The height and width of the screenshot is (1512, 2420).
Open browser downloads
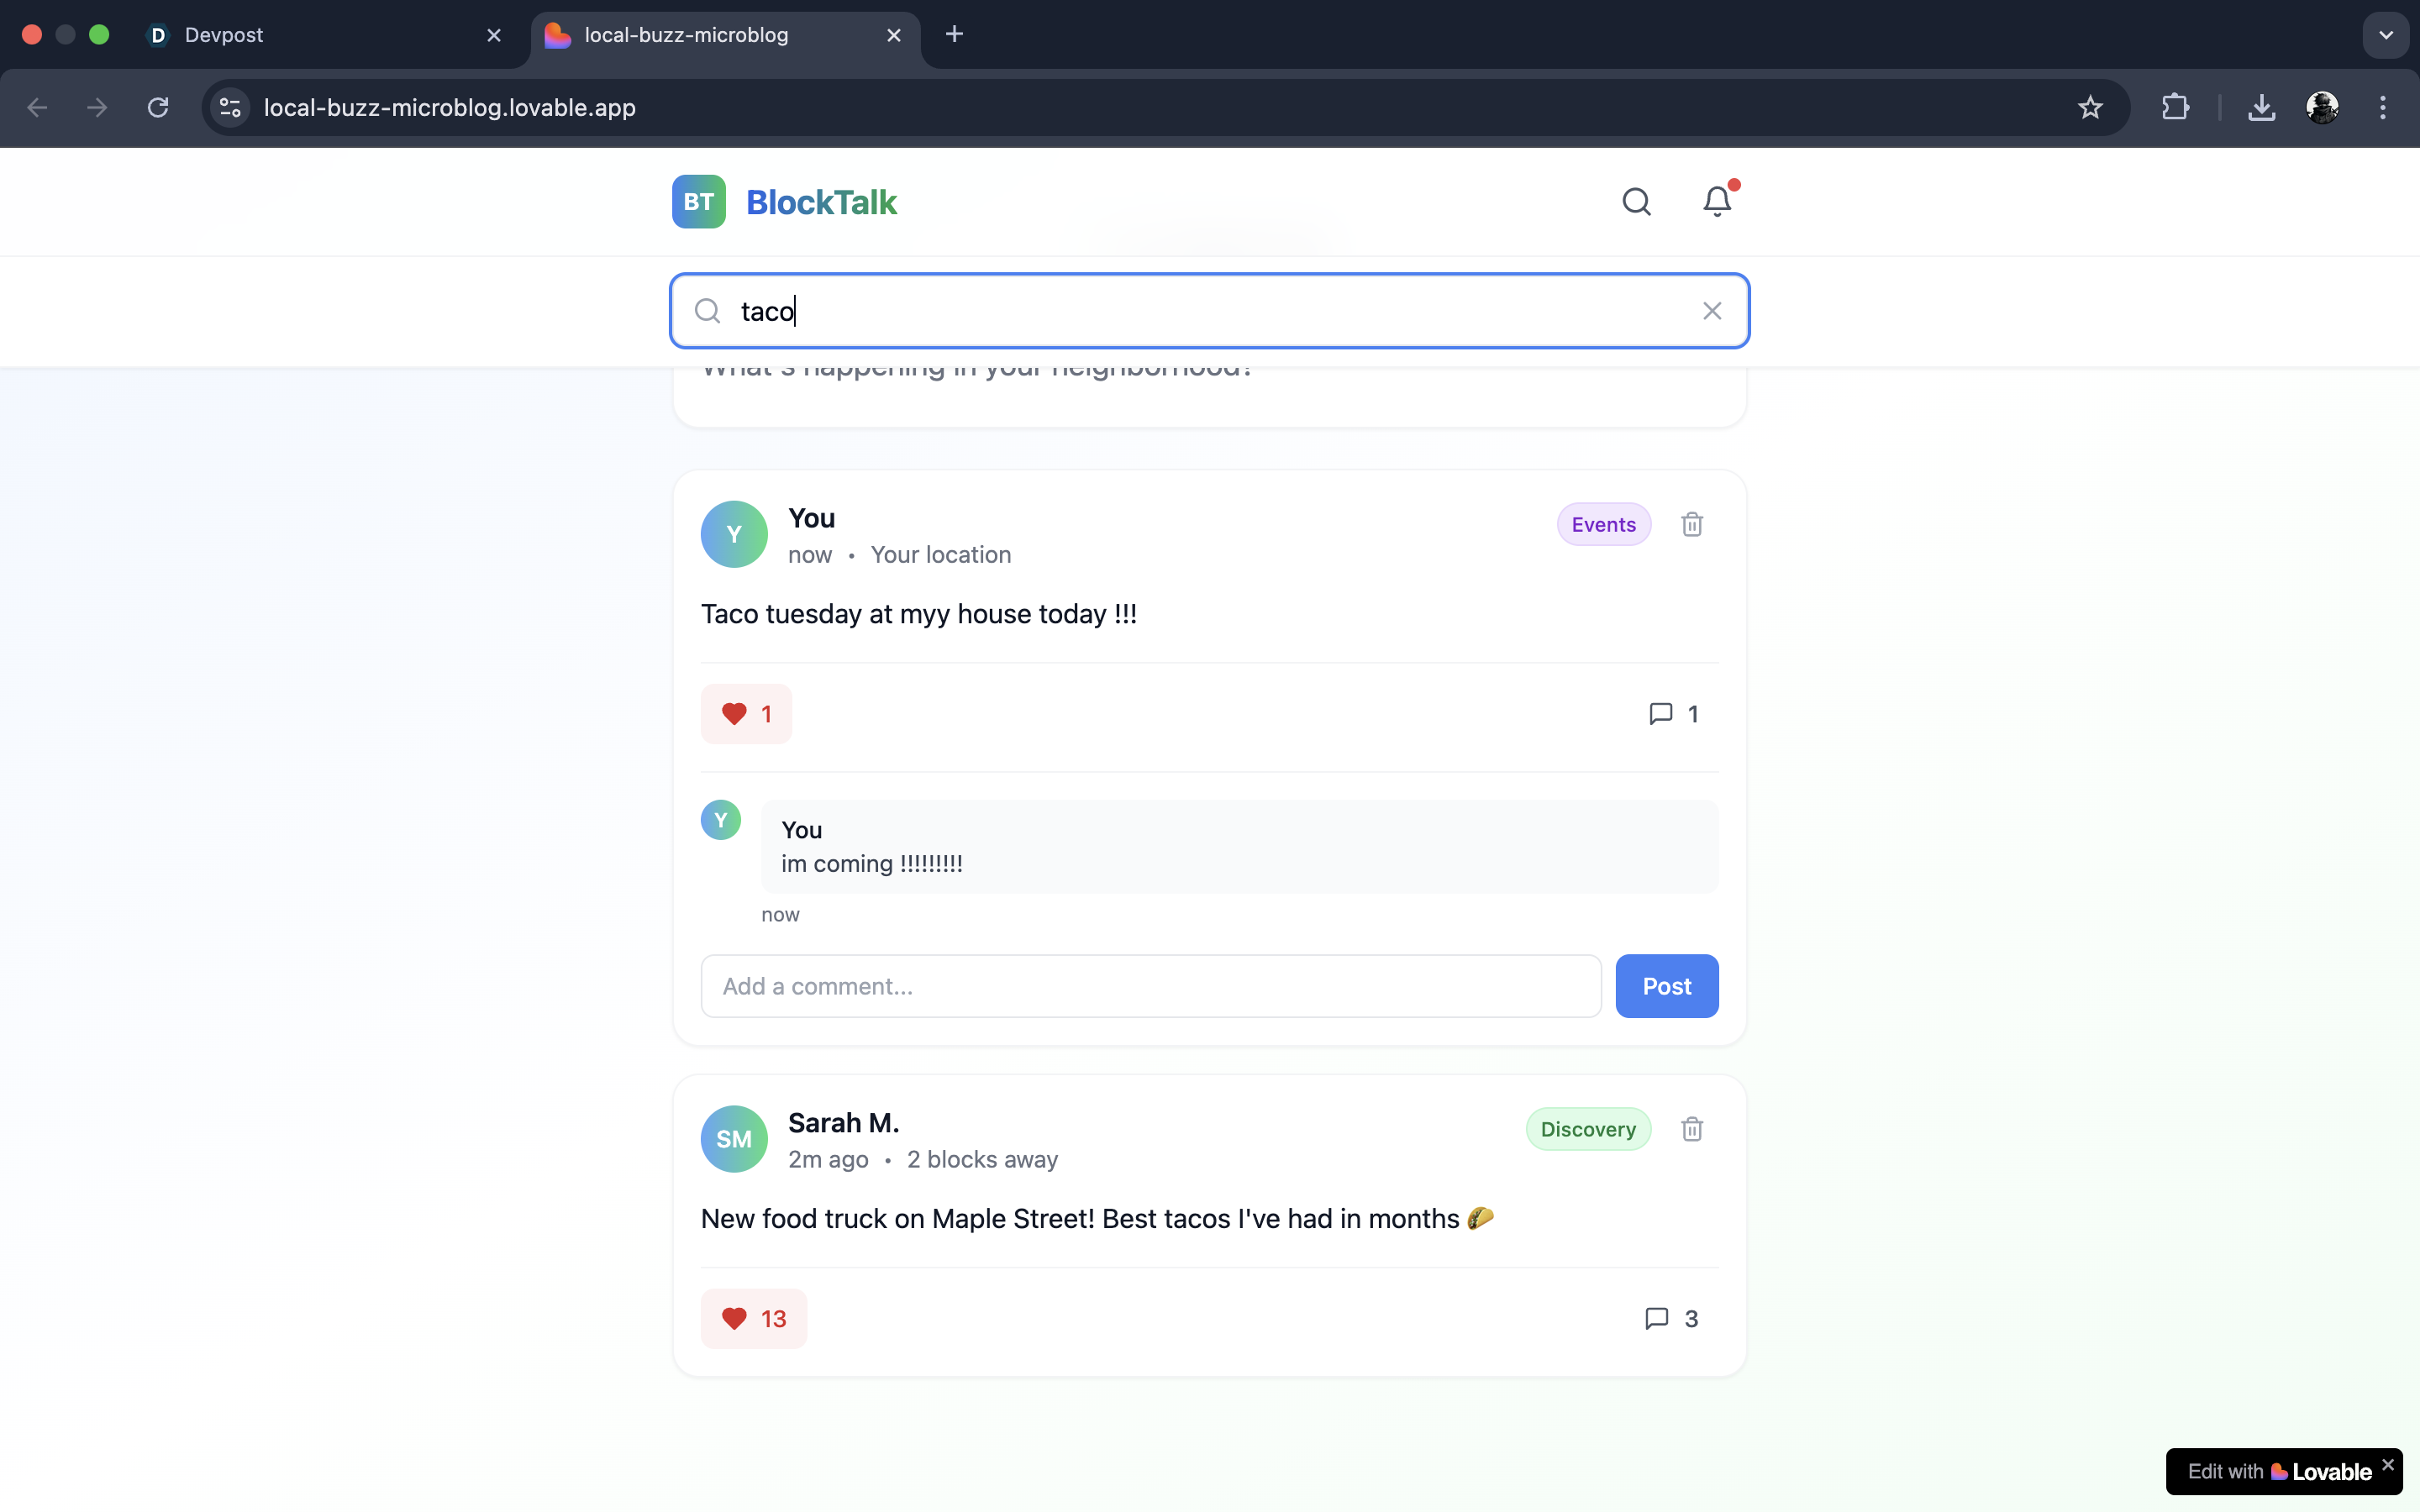click(x=2261, y=108)
